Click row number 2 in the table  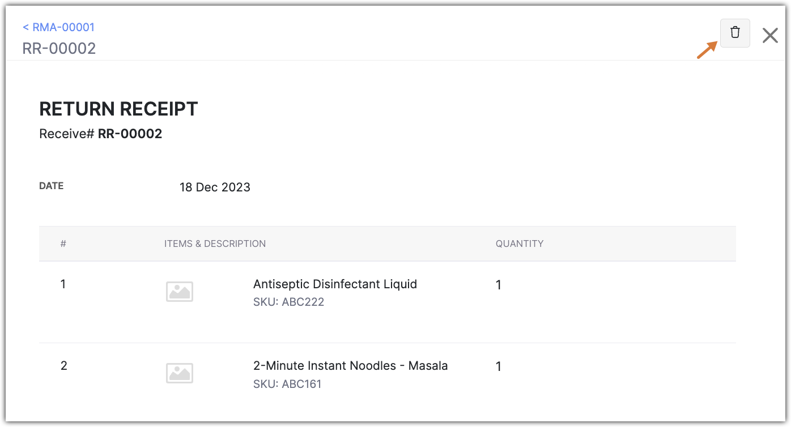point(63,366)
